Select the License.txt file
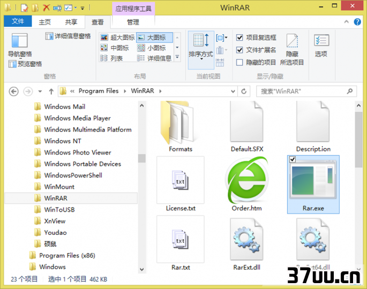The height and width of the screenshot is (289, 367). pos(180,184)
